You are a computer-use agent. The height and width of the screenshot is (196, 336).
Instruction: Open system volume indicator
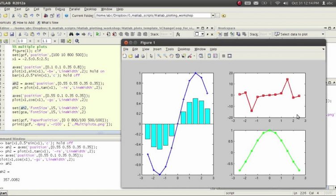[286, 3]
